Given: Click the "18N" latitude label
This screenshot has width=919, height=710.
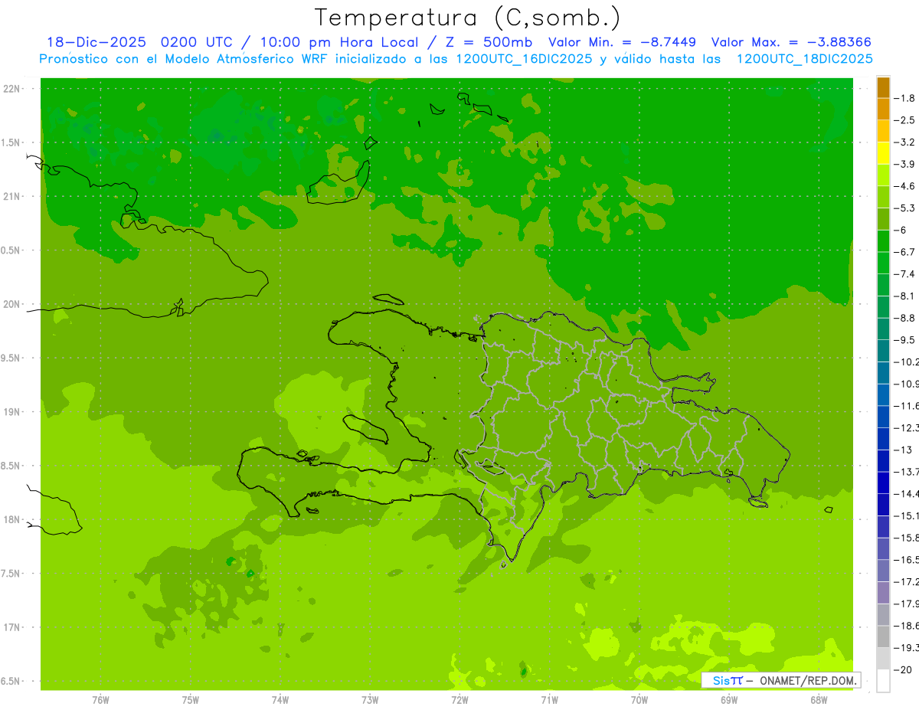Looking at the screenshot, I should 11,519.
